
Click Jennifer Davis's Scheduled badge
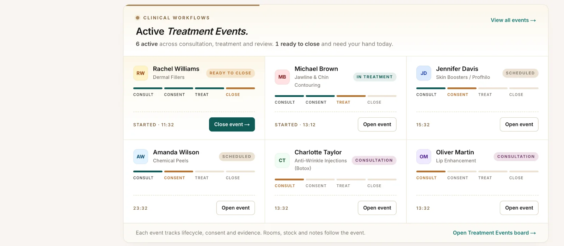(x=520, y=73)
